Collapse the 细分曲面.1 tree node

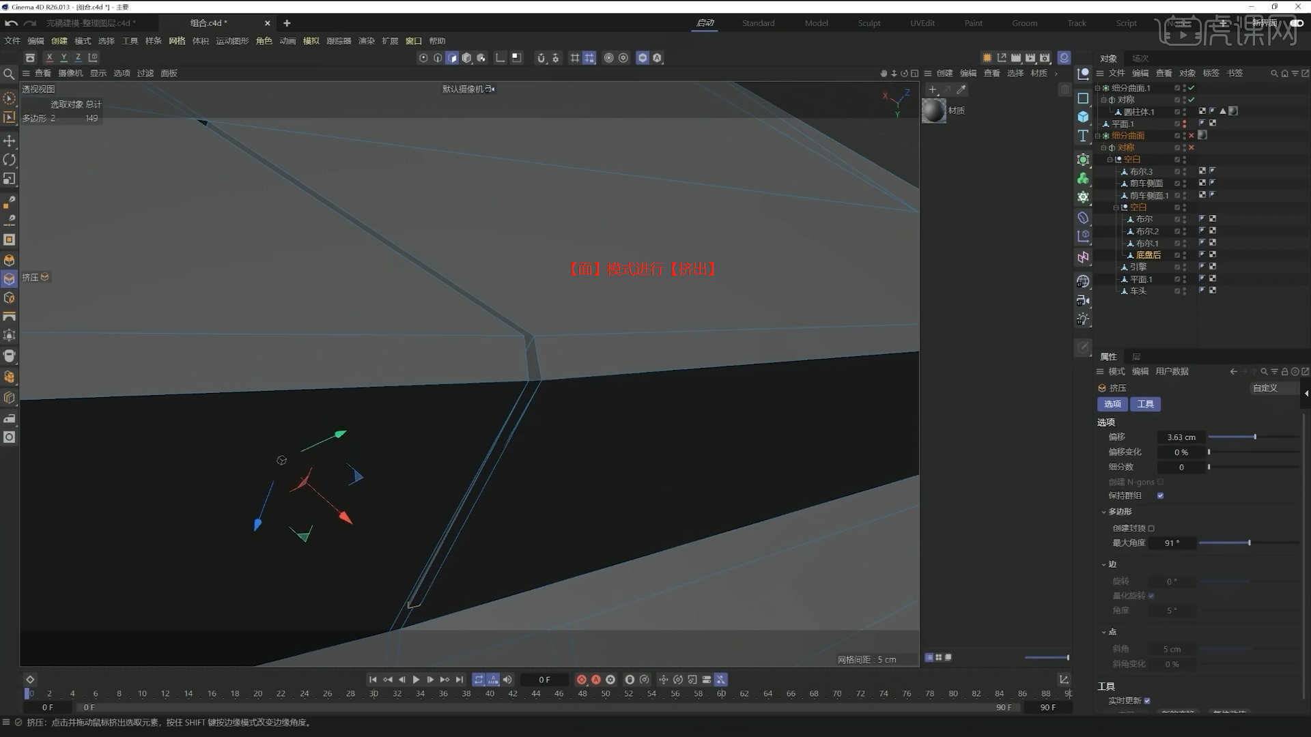coord(1098,88)
